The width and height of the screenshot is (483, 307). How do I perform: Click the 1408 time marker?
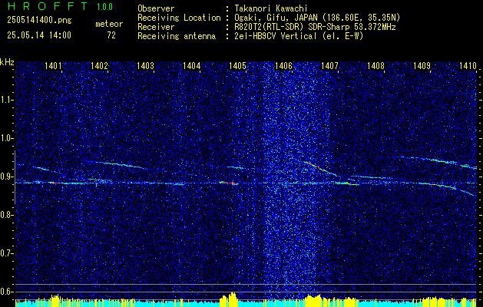(375, 65)
